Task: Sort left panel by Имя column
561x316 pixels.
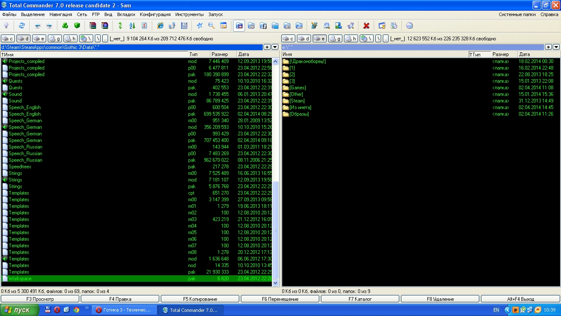Action: click(x=94, y=54)
